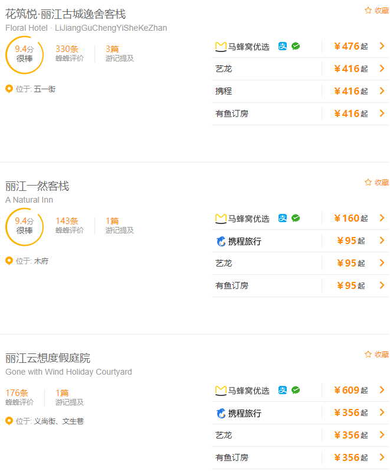Click WeChat pay icon in Gone with Wind row
The image size is (390, 471).
coord(296,390)
